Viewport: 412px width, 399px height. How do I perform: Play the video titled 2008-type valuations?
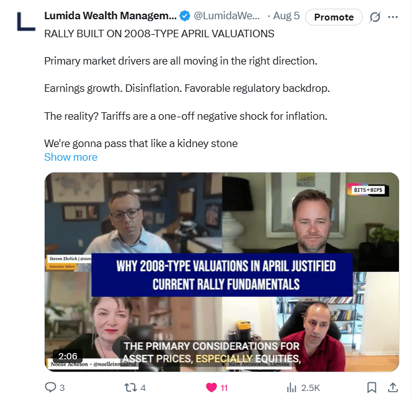(222, 272)
